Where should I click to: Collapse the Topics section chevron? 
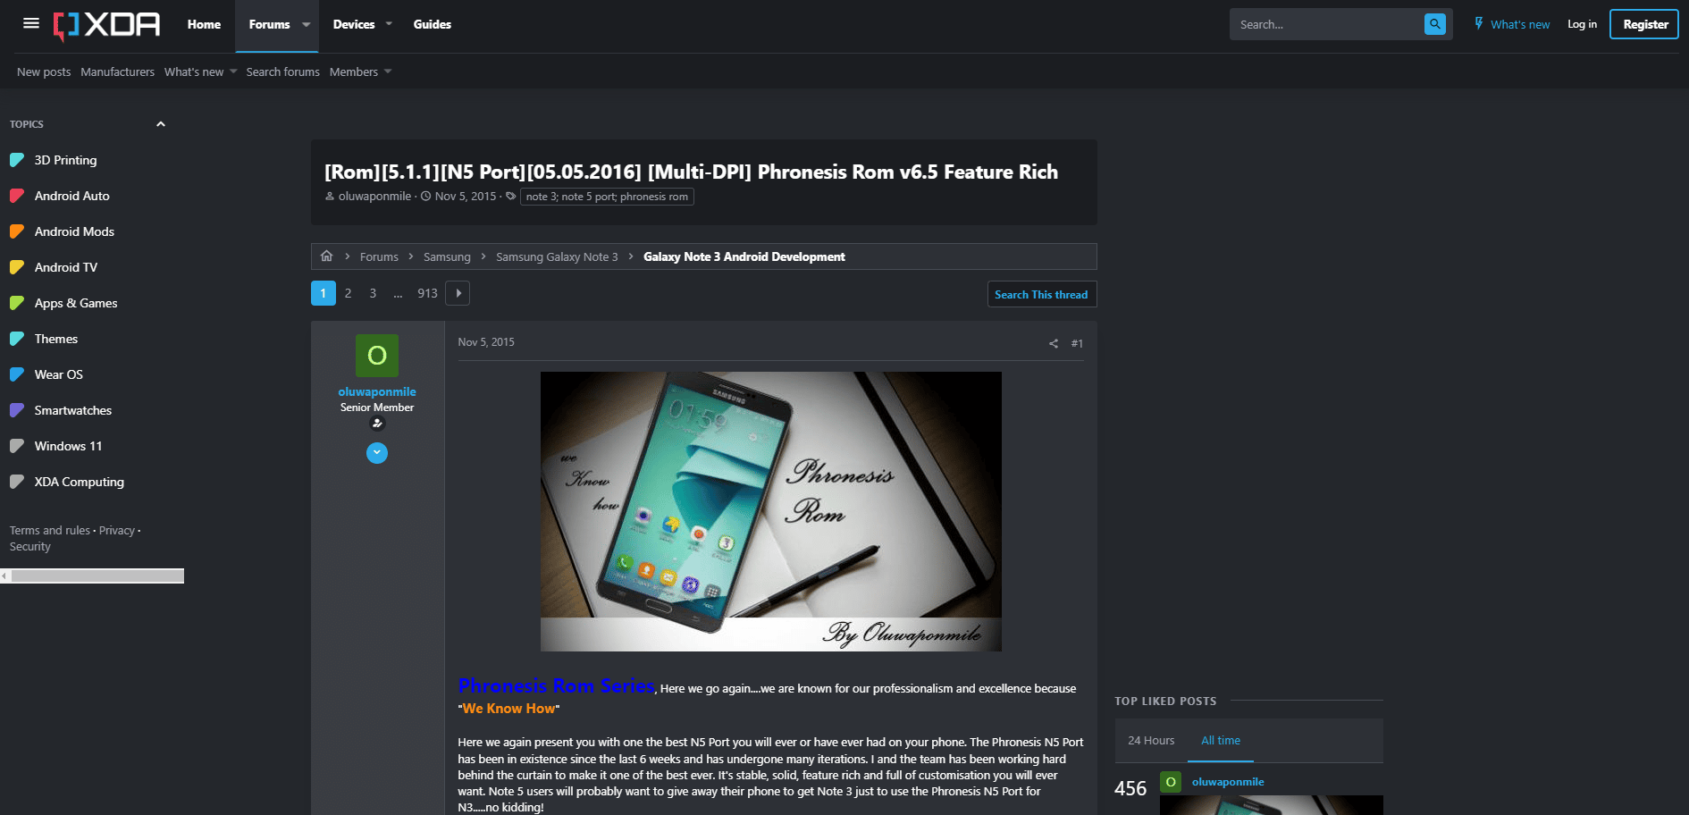[x=161, y=124]
